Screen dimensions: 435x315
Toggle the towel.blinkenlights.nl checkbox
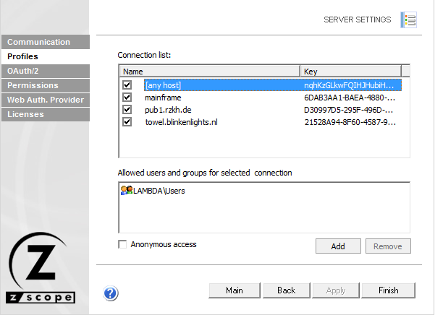coord(127,121)
